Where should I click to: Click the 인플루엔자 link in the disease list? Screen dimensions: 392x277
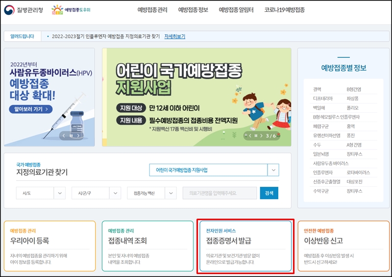(x=323, y=173)
